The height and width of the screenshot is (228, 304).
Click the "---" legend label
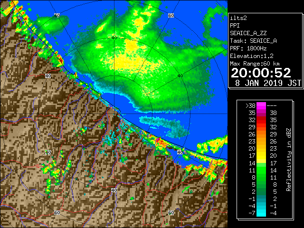pos(272,106)
